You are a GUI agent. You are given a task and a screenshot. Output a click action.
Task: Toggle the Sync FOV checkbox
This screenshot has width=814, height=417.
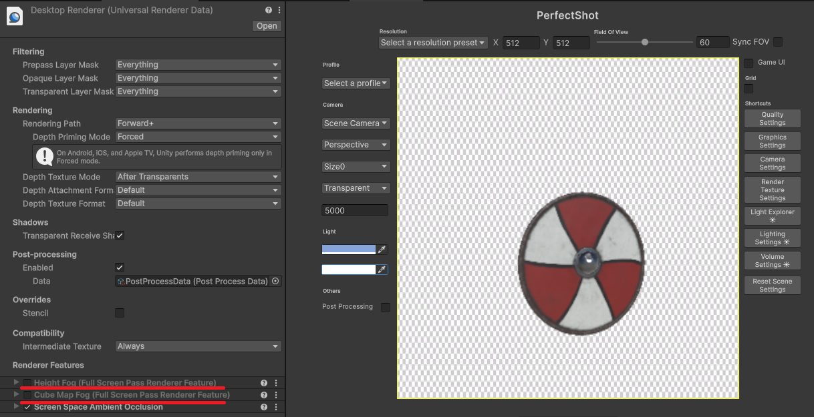[x=778, y=42]
